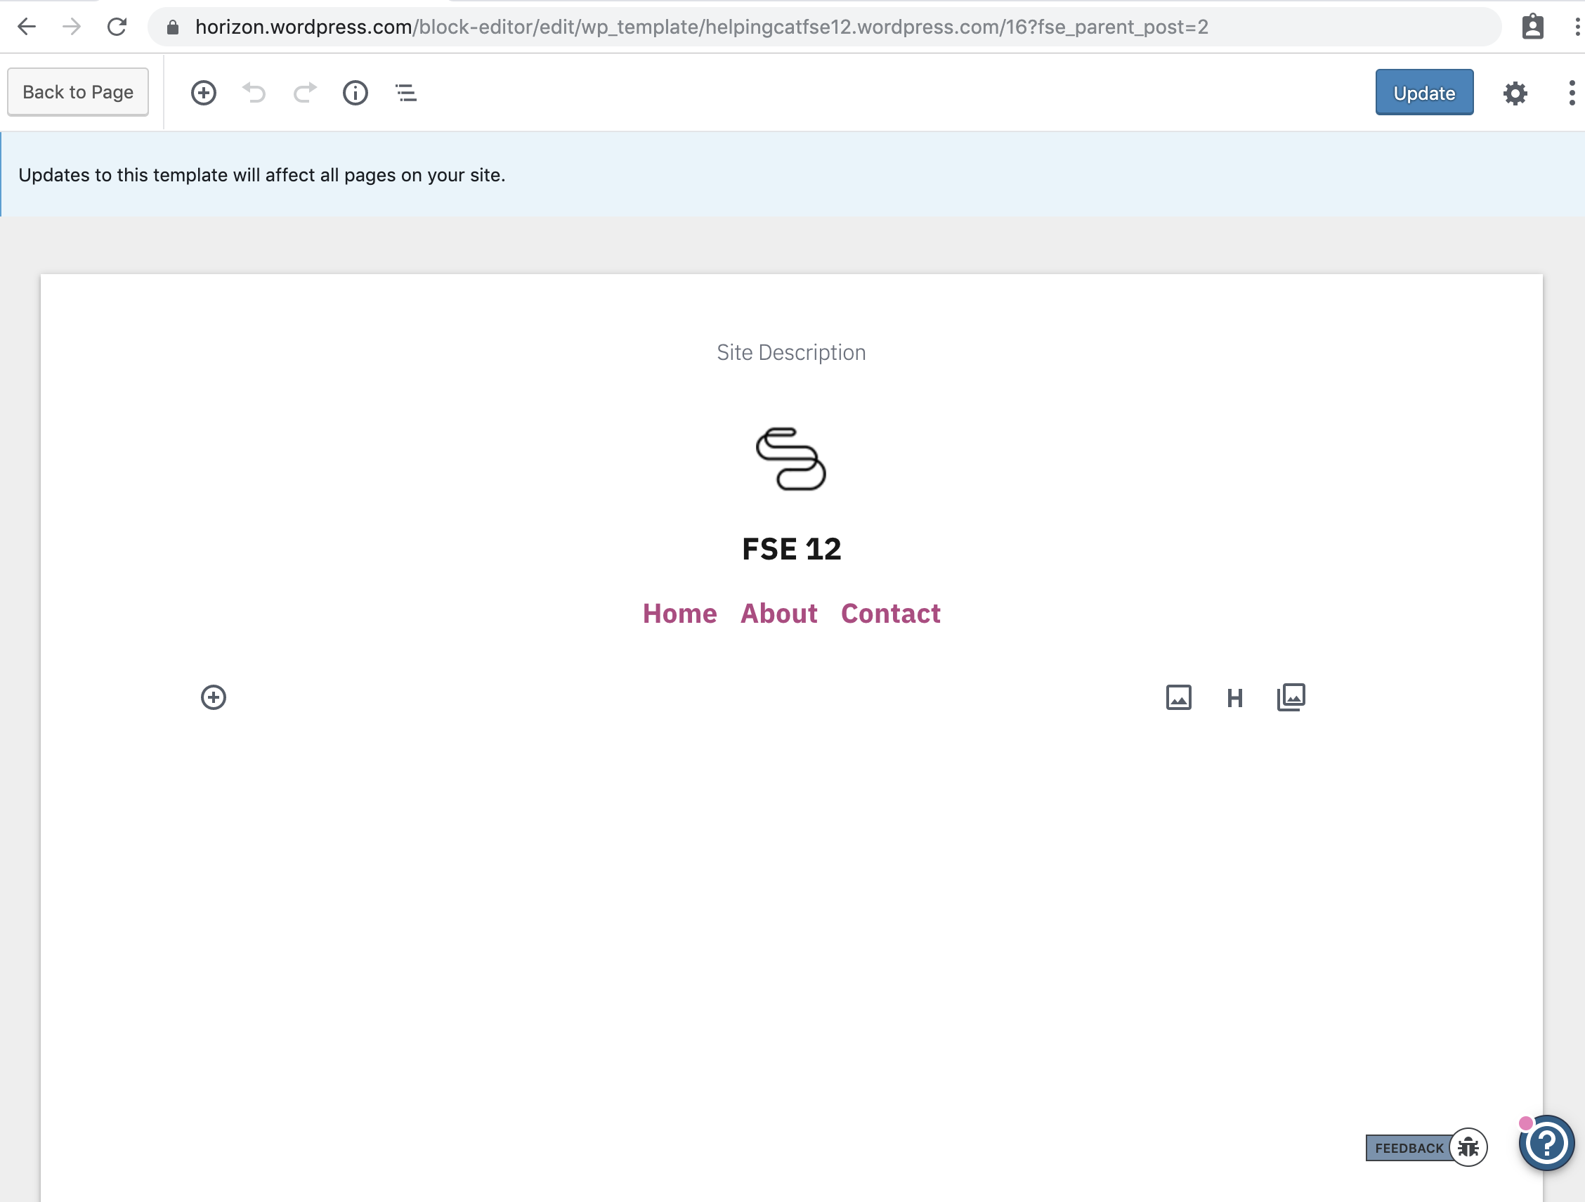Open the Content structure info icon
The height and width of the screenshot is (1202, 1585).
pos(356,93)
